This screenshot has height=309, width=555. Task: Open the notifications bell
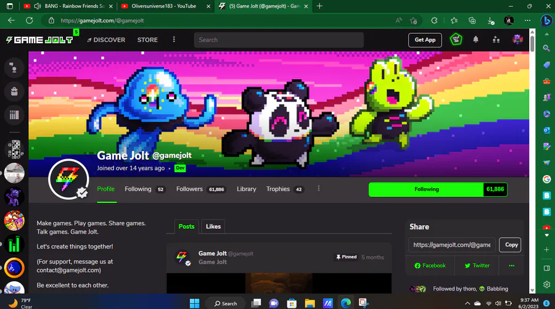pyautogui.click(x=475, y=39)
